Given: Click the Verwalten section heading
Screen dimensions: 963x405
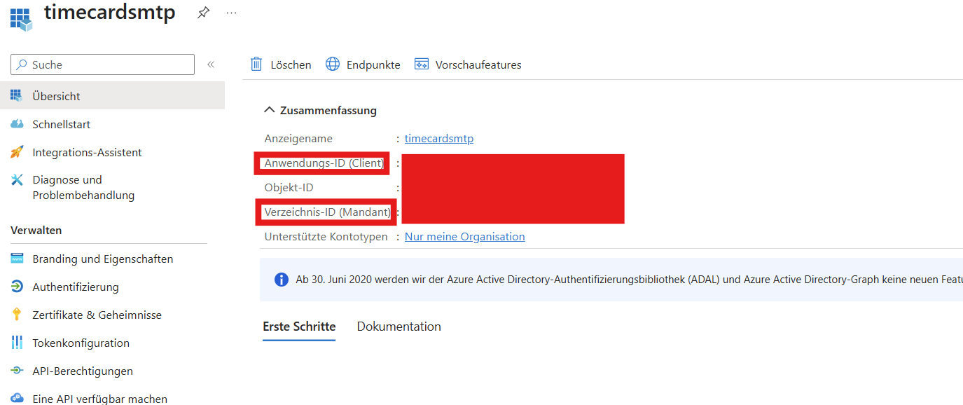Looking at the screenshot, I should (x=36, y=230).
